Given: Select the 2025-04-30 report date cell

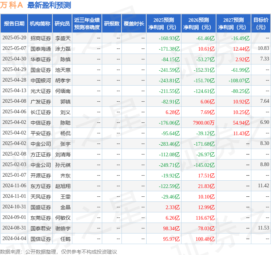Looking at the screenshot, I should click(14, 59).
